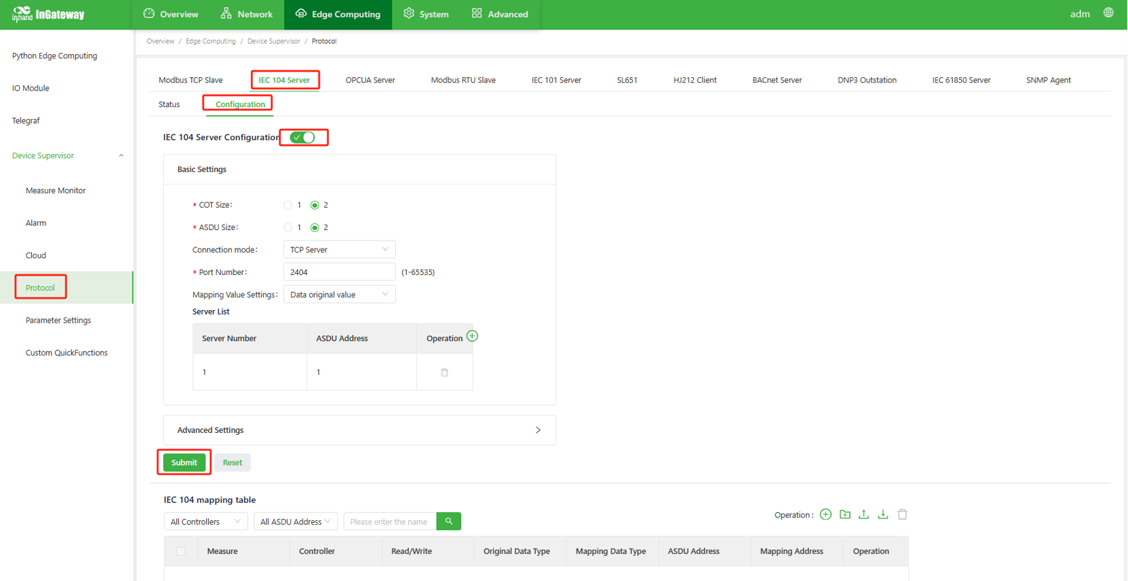Click the upload icon in mapping operations

(864, 514)
